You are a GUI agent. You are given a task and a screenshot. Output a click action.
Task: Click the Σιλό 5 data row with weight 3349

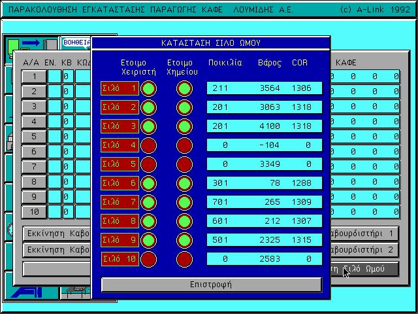point(264,164)
